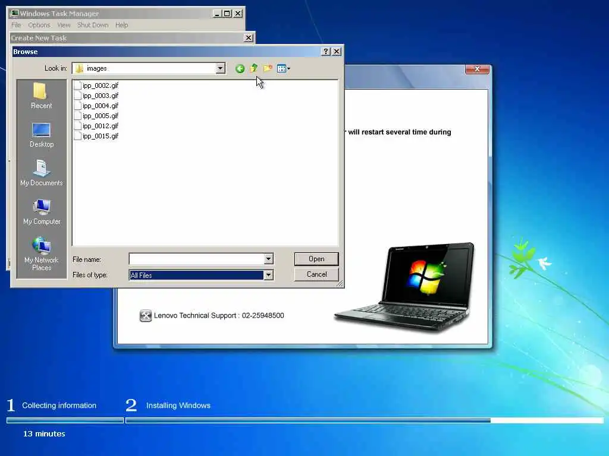Expand the Look in folder dropdown
Image resolution: width=609 pixels, height=456 pixels.
(220, 69)
